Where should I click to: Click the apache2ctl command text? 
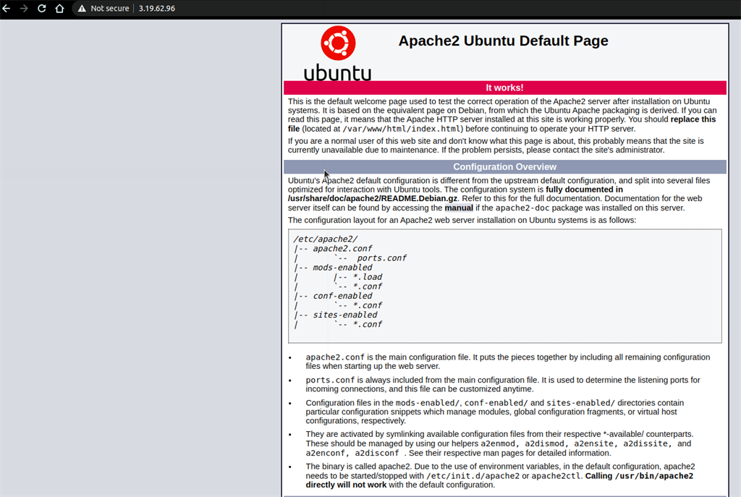click(x=556, y=476)
